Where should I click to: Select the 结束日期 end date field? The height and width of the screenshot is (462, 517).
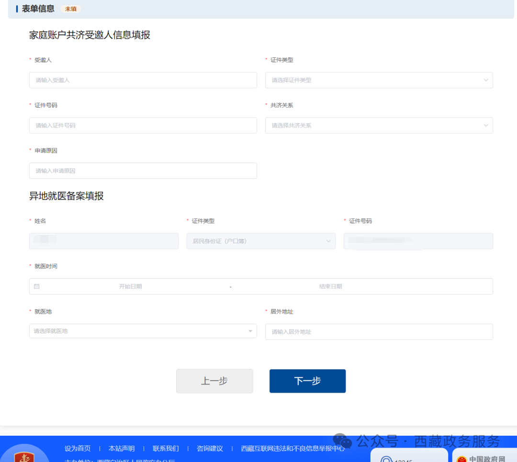pyautogui.click(x=330, y=286)
